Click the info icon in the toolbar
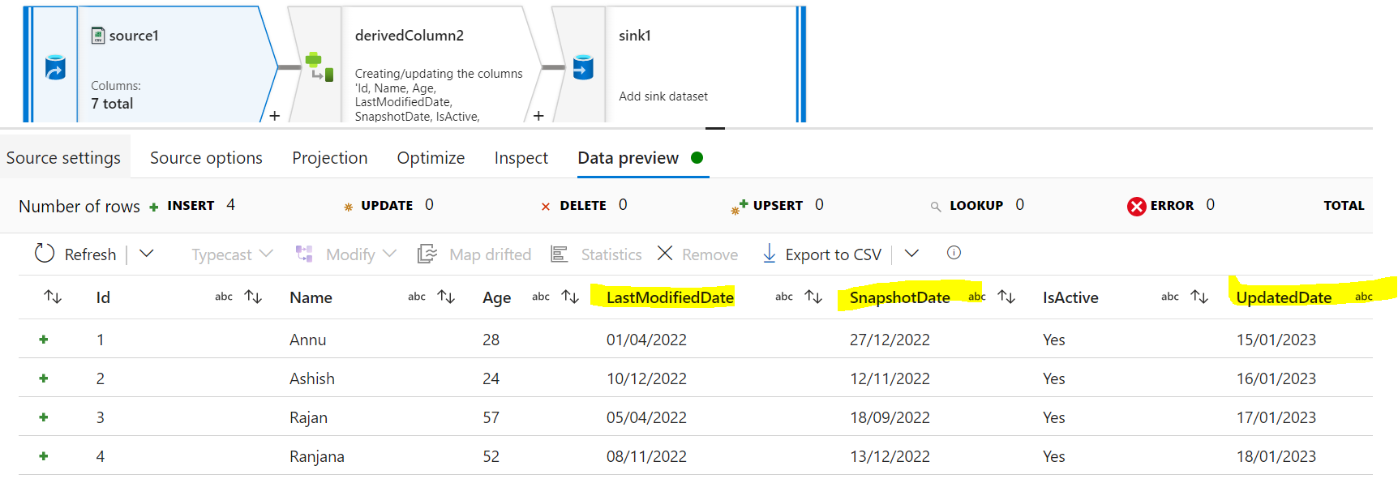1398x483 pixels. click(x=954, y=253)
